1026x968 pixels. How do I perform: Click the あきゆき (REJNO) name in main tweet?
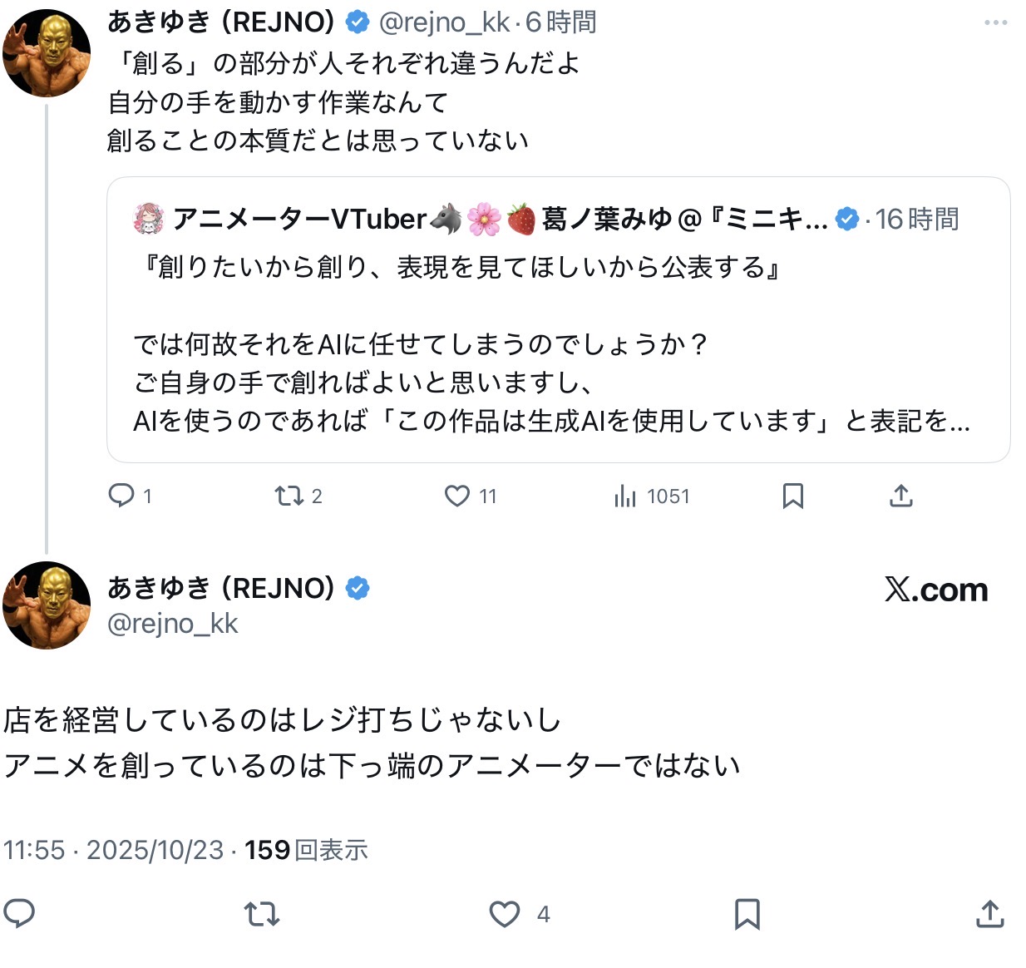pos(221,588)
